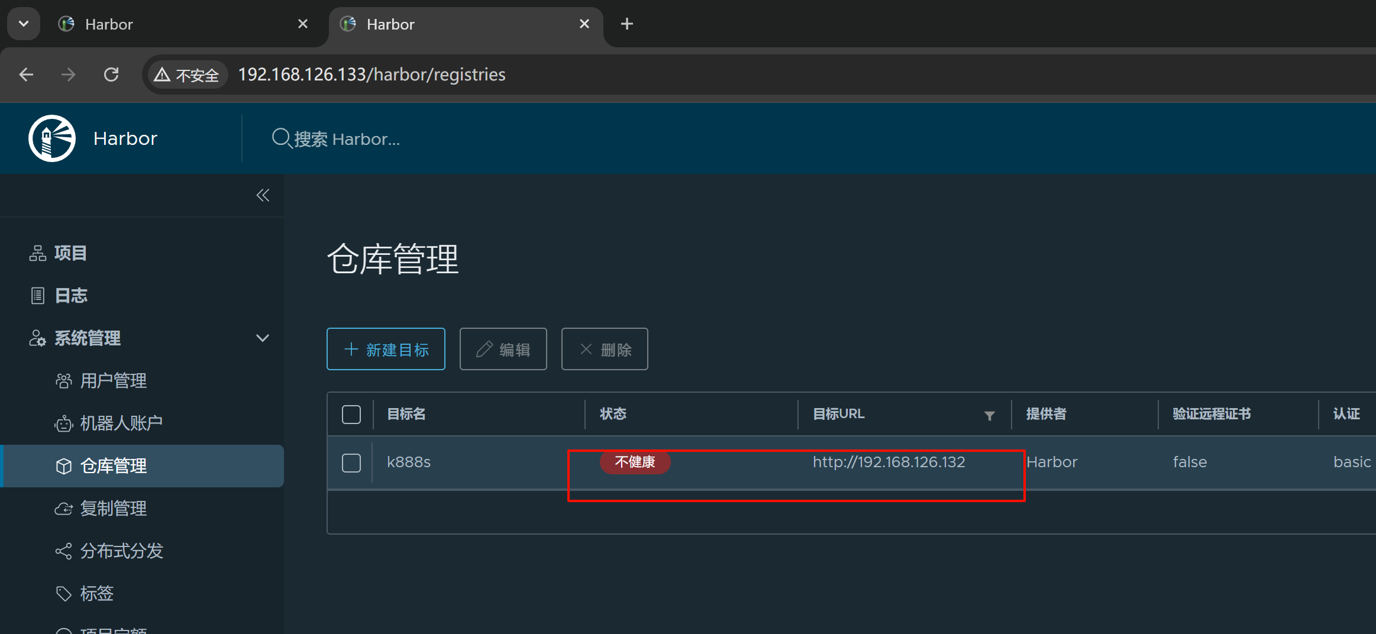Image resolution: width=1376 pixels, height=634 pixels.
Task: Reload the page with browser refresh icon
Action: pyautogui.click(x=111, y=75)
